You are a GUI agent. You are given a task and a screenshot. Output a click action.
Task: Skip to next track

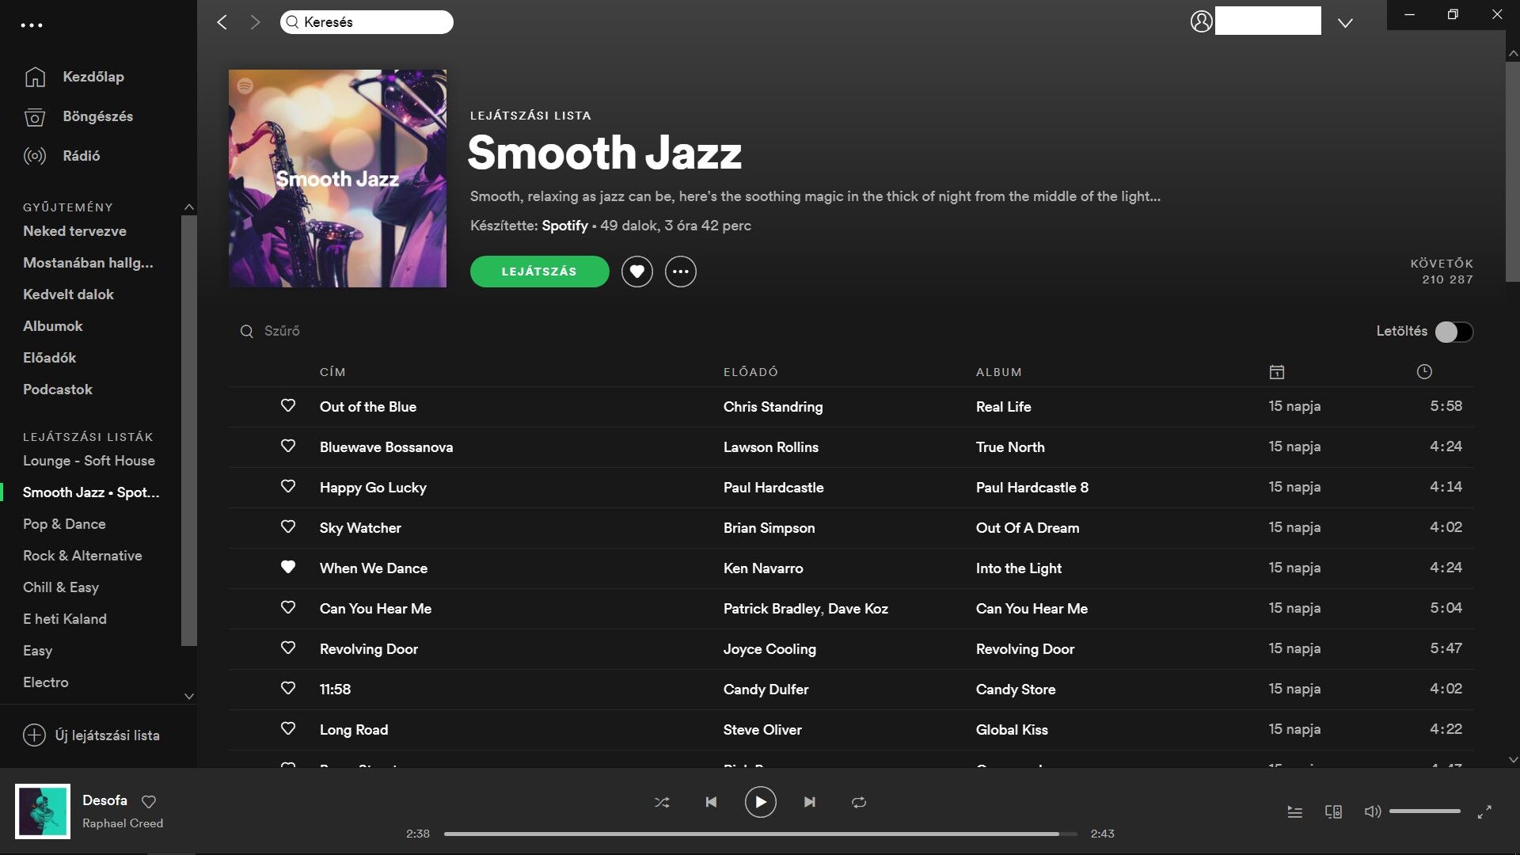(x=809, y=802)
